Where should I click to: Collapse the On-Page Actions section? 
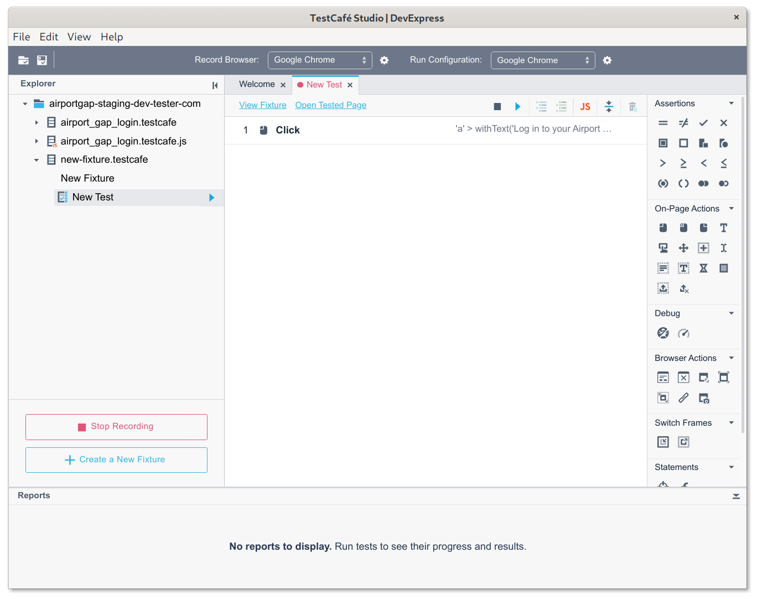tap(732, 209)
